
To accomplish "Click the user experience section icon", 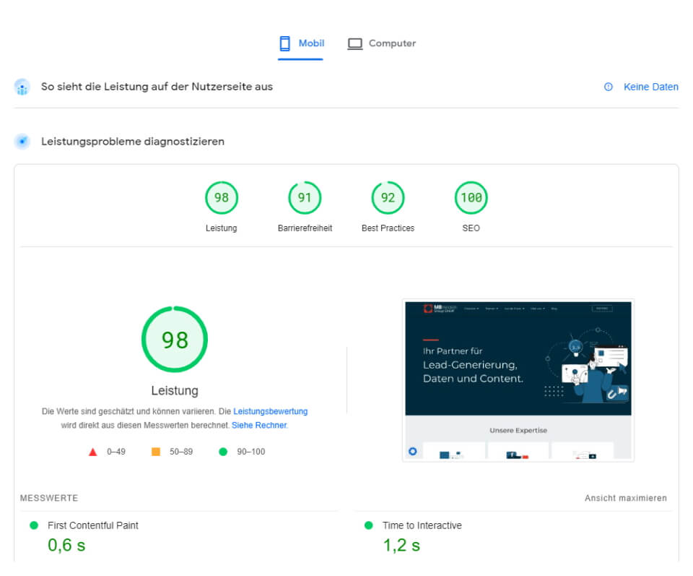I will (22, 87).
